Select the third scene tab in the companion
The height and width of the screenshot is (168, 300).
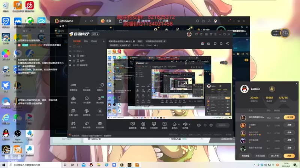point(94,41)
